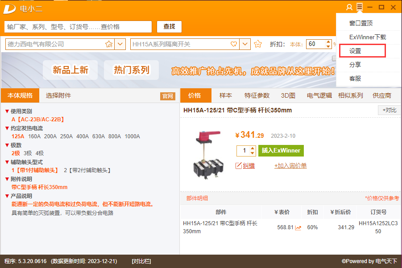Switch to the 相似系列 tab
Viewport: 402px width, 268px height.
(351, 95)
